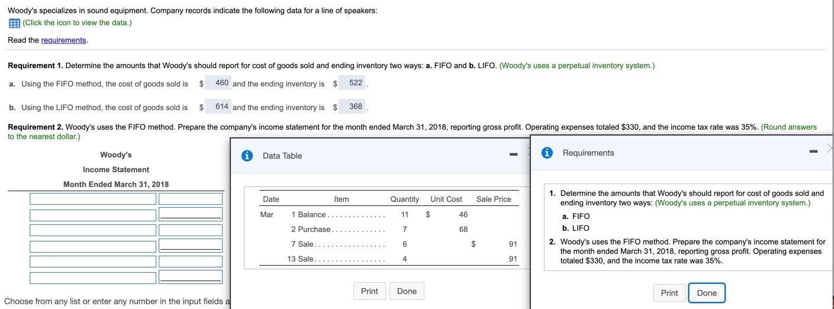Click the '7 Sale' table row
Viewport: 834px width, 309px height.
pyautogui.click(x=389, y=244)
